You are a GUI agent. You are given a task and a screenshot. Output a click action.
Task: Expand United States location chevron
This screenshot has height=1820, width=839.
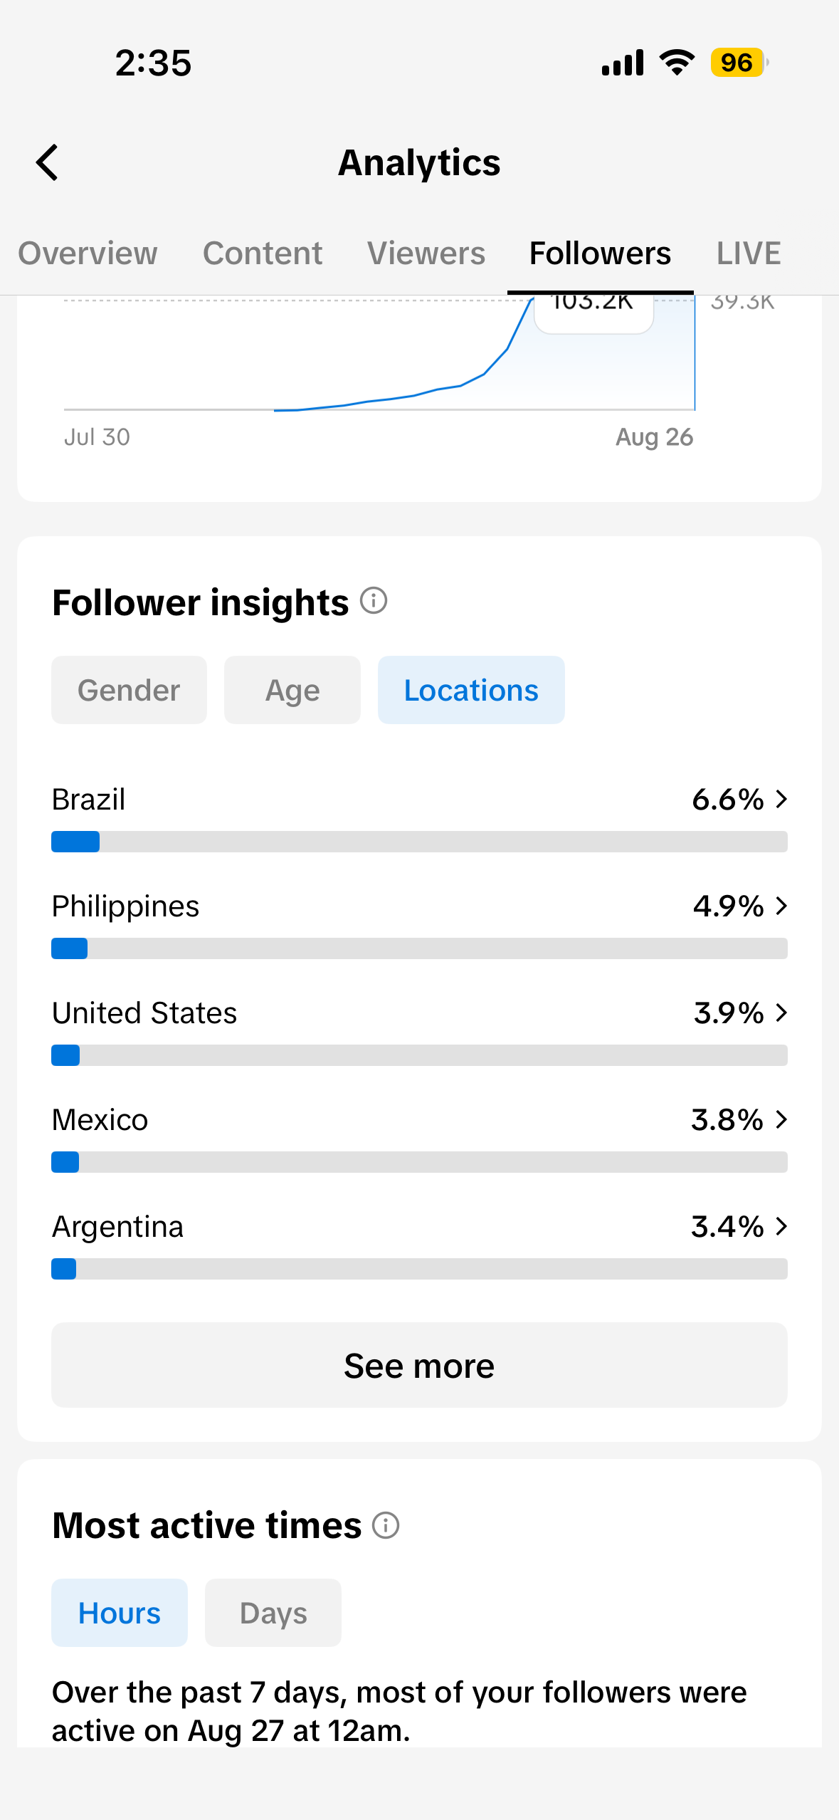click(781, 1013)
